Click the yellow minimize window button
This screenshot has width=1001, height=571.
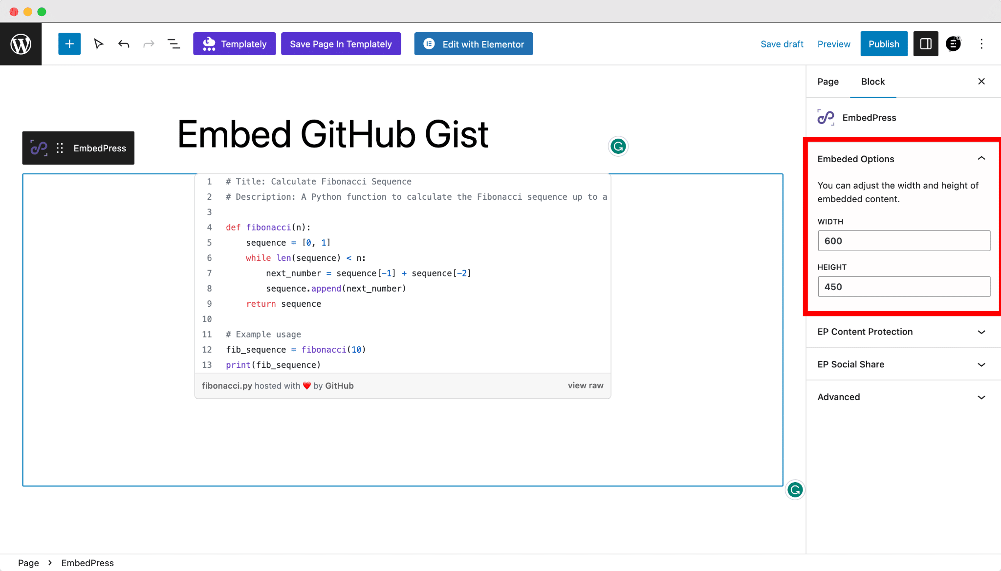tap(28, 12)
